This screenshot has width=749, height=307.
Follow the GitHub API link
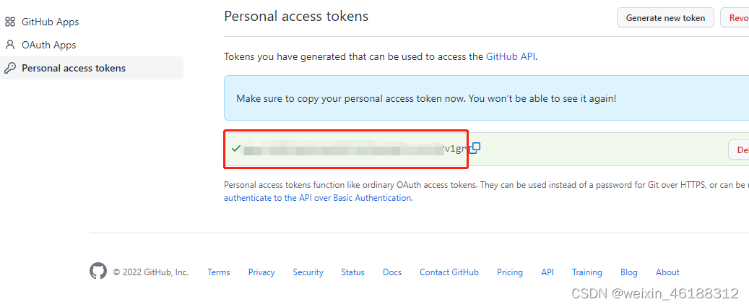pyautogui.click(x=511, y=56)
